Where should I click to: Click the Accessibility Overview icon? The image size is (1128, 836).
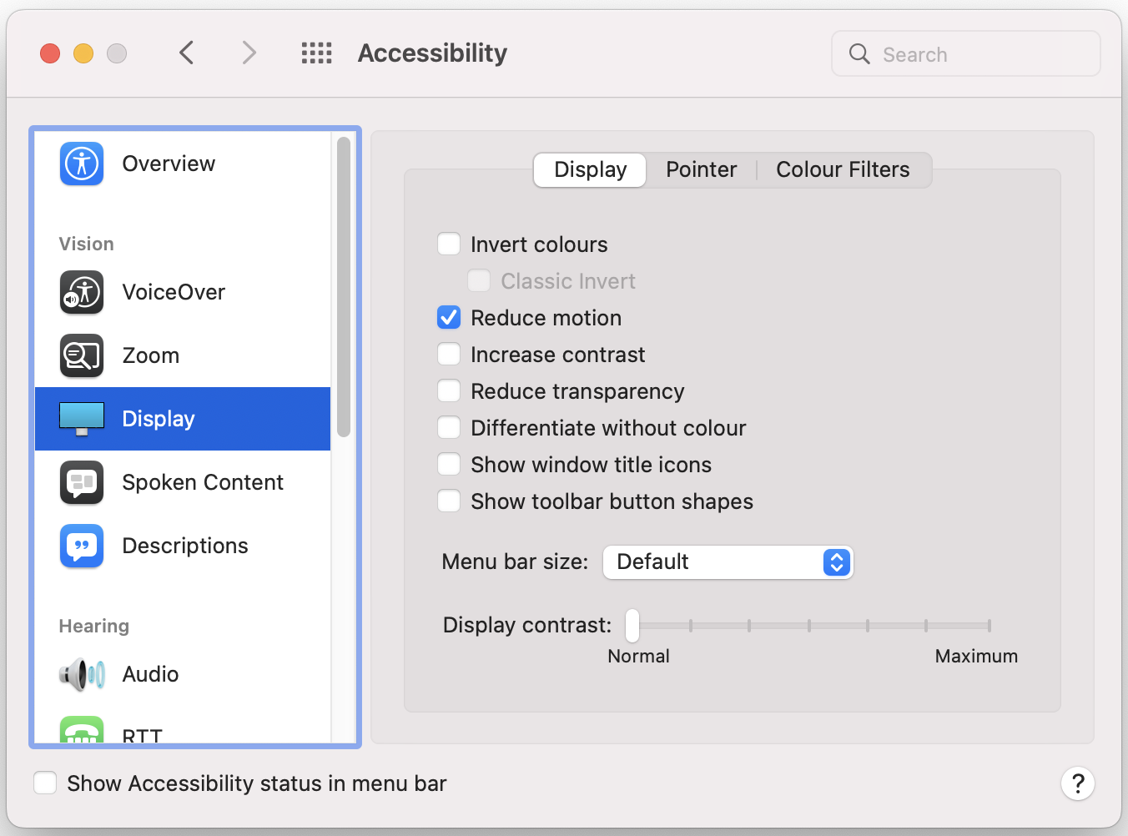(81, 164)
